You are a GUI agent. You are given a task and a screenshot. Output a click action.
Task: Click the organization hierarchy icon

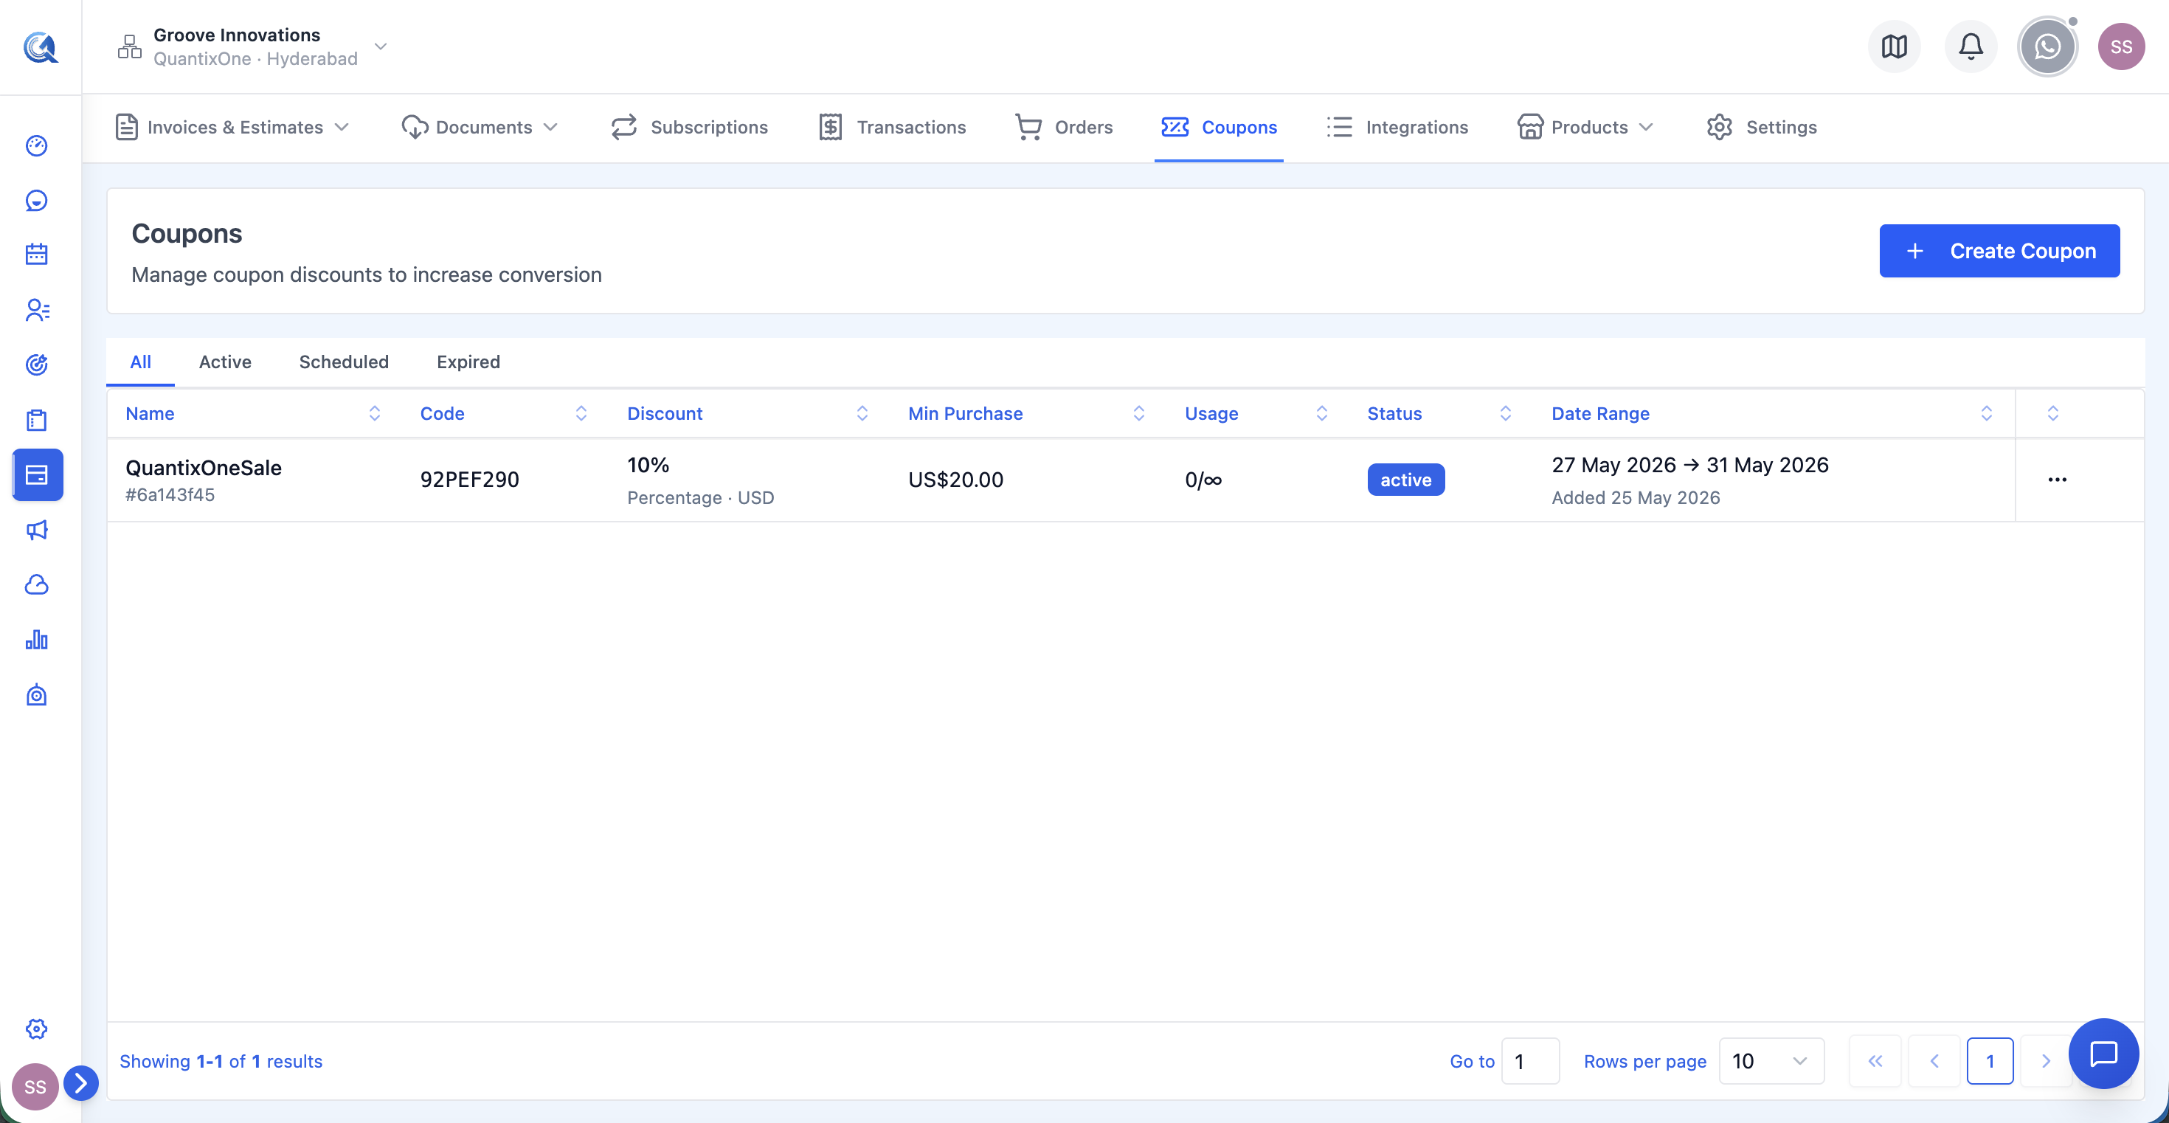130,46
